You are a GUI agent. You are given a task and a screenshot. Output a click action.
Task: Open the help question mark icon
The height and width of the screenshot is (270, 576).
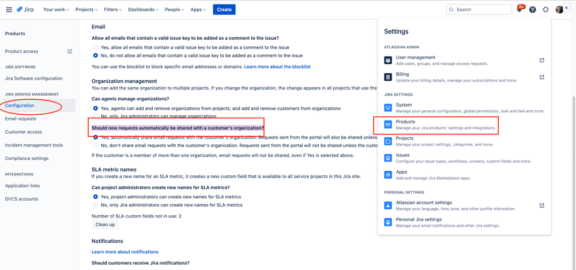[x=532, y=10]
